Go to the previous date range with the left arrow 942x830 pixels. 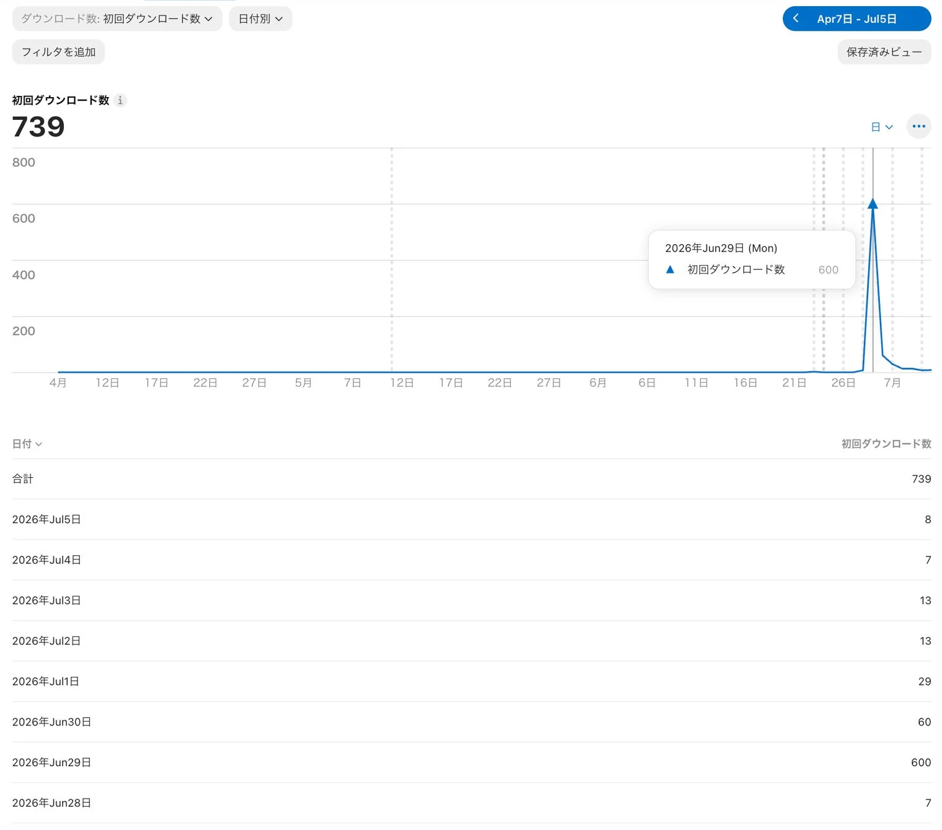pos(796,18)
